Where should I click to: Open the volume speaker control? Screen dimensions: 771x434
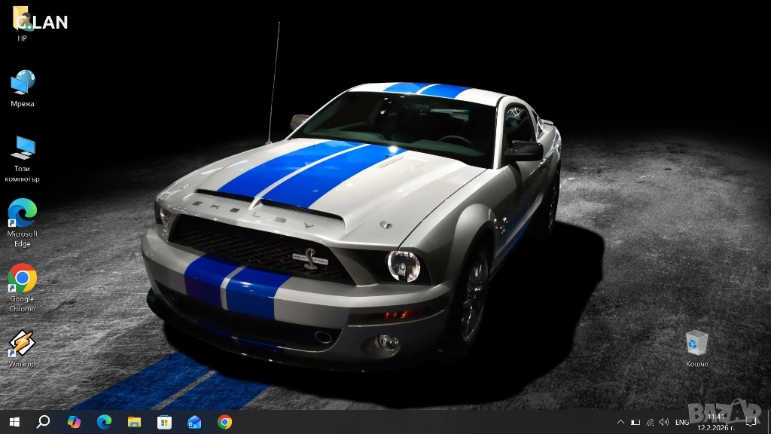(663, 422)
